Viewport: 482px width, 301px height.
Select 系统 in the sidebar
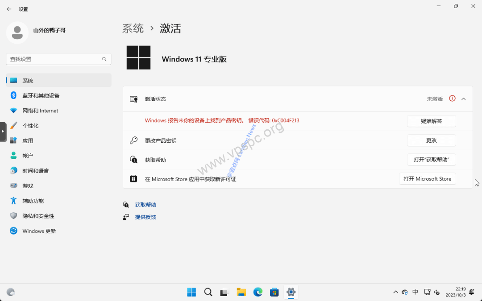coord(59,80)
